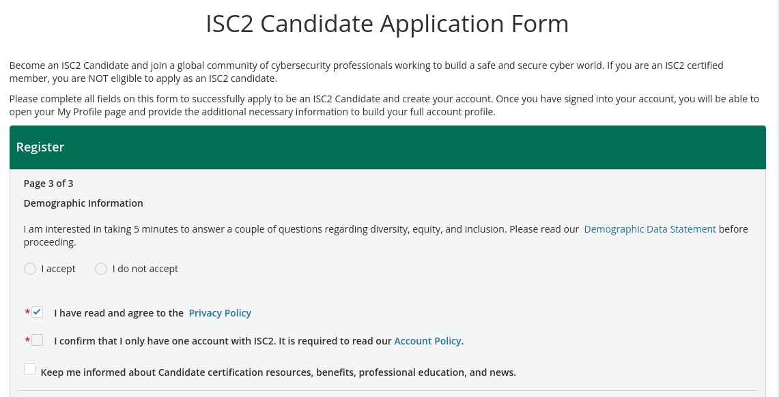Choose "I do not accept" for demographic questions
779x397 pixels.
pyautogui.click(x=101, y=269)
